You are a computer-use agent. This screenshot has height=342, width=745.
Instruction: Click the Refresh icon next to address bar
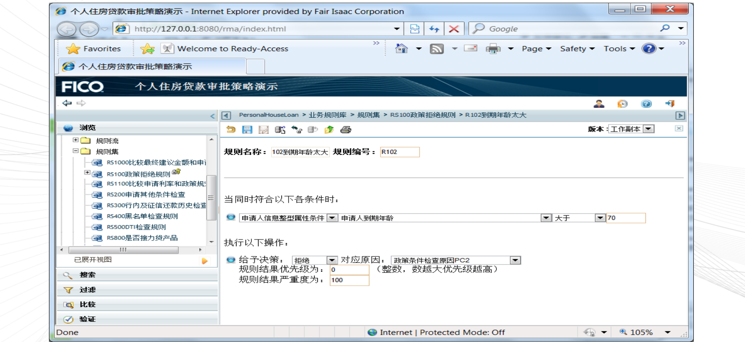click(434, 29)
